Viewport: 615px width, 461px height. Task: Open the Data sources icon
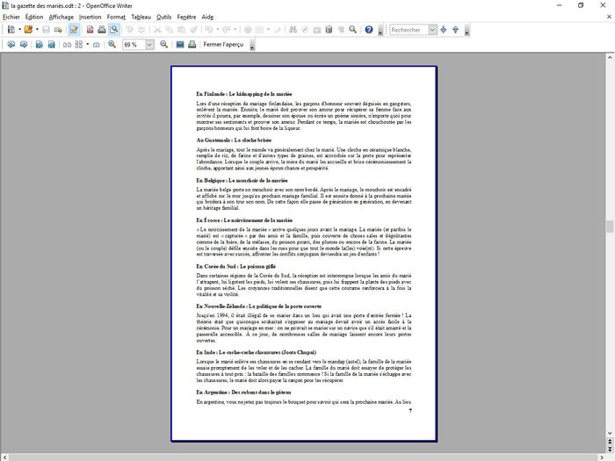[x=329, y=29]
